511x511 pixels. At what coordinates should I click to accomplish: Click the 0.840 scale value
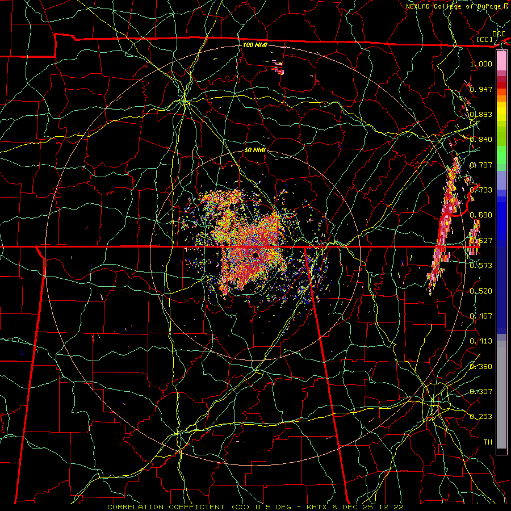click(481, 140)
